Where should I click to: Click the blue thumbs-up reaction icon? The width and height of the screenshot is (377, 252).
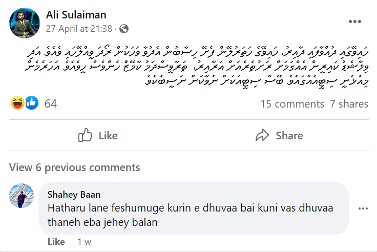(x=31, y=103)
